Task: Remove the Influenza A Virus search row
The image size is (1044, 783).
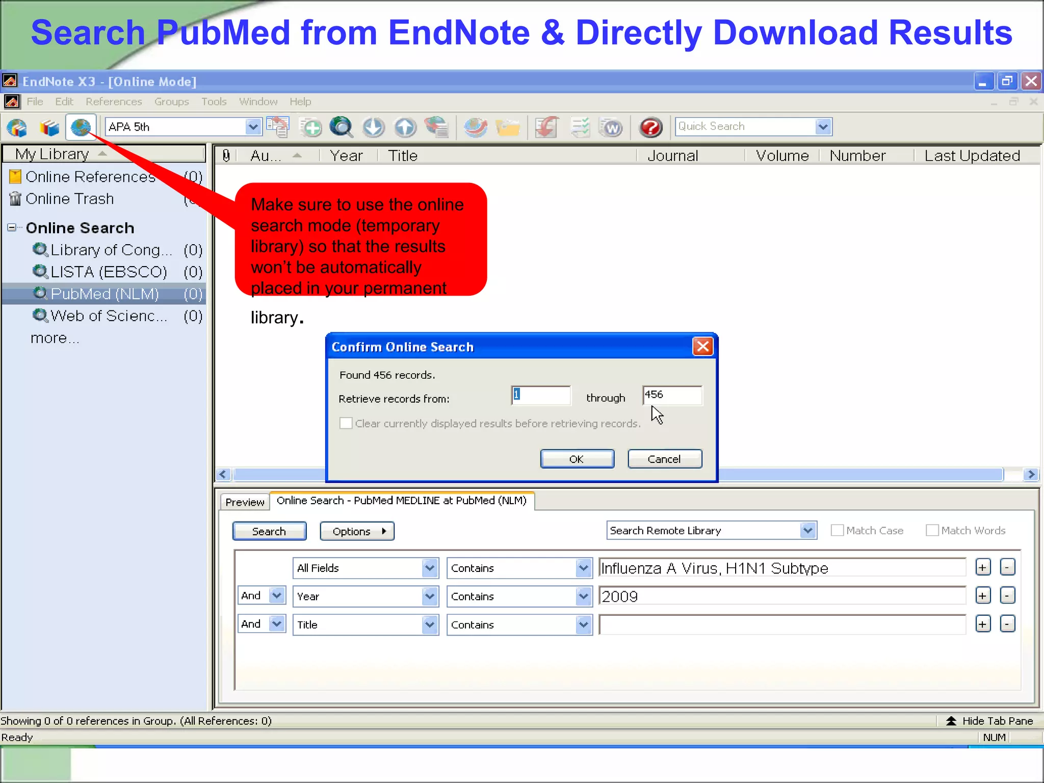Action: [x=1007, y=567]
